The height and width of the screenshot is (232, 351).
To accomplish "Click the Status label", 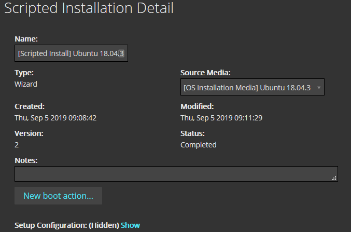I will point(192,133).
